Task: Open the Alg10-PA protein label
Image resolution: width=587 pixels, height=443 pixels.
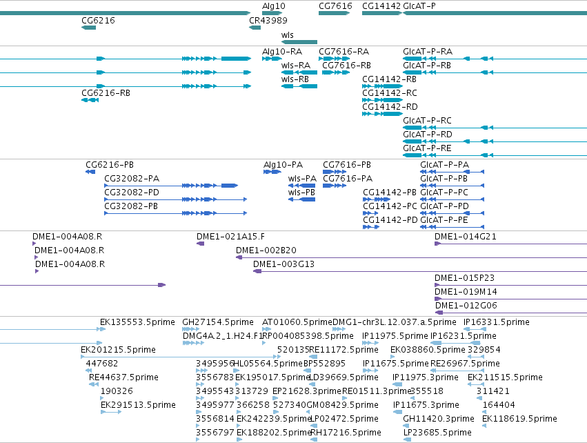Action: click(x=283, y=165)
